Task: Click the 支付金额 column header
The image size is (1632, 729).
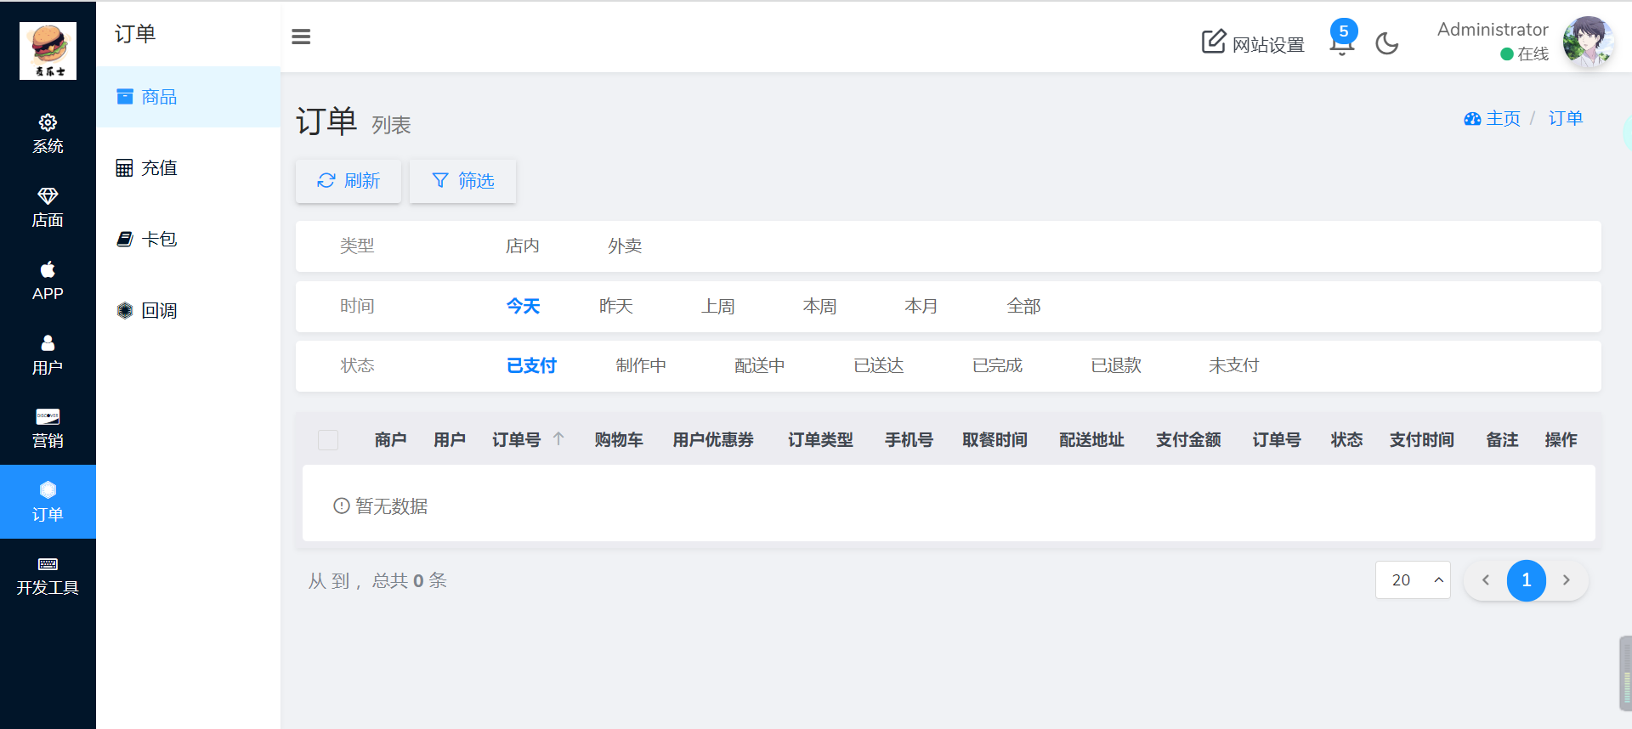Action: 1188,440
